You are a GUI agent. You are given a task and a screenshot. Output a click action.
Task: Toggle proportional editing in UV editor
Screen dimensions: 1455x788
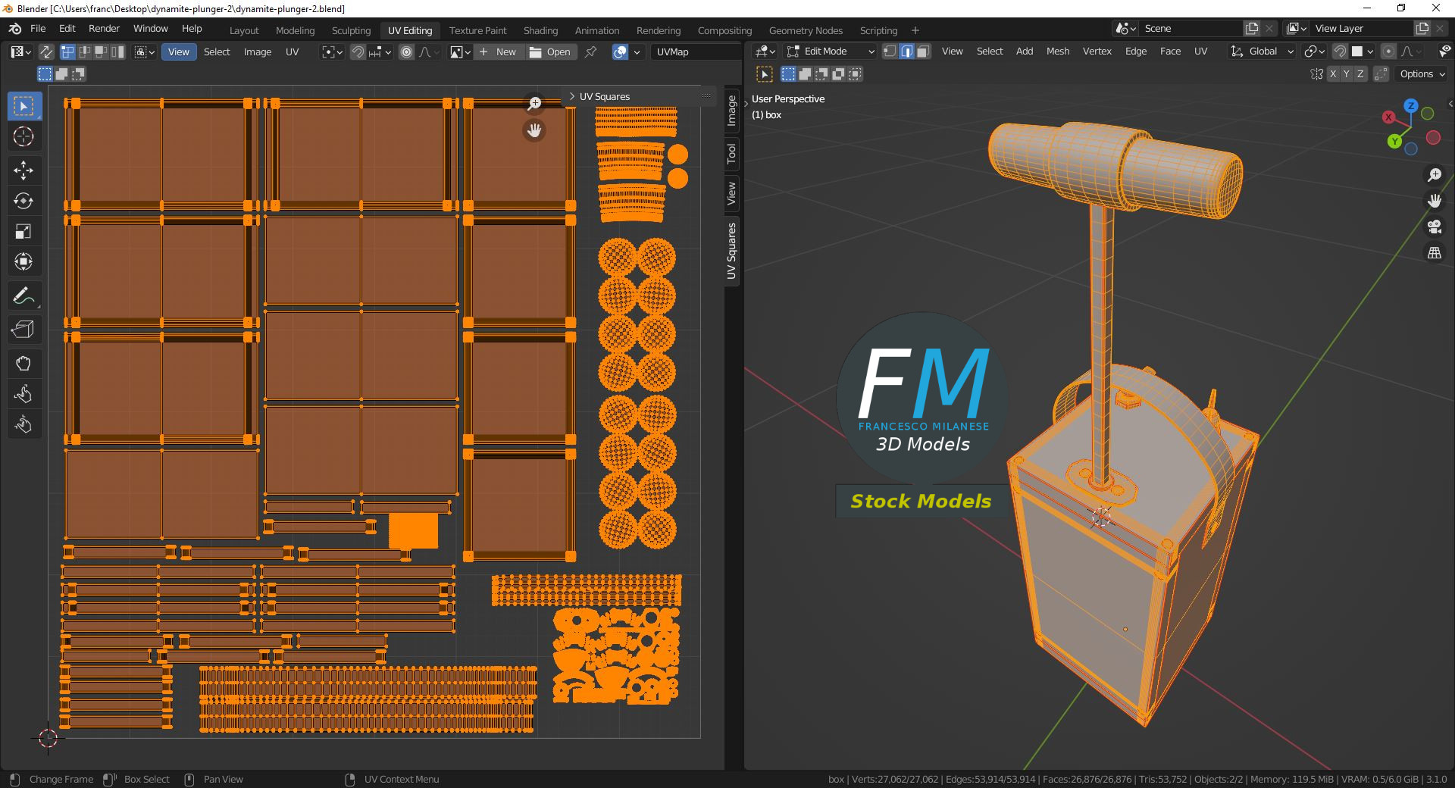click(407, 52)
